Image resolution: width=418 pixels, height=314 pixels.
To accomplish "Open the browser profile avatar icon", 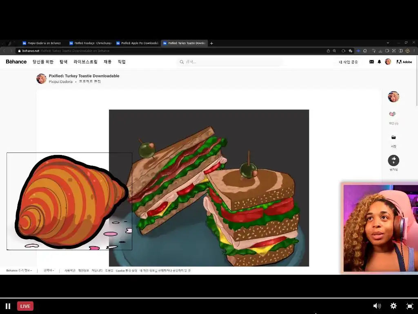I will pos(407,51).
